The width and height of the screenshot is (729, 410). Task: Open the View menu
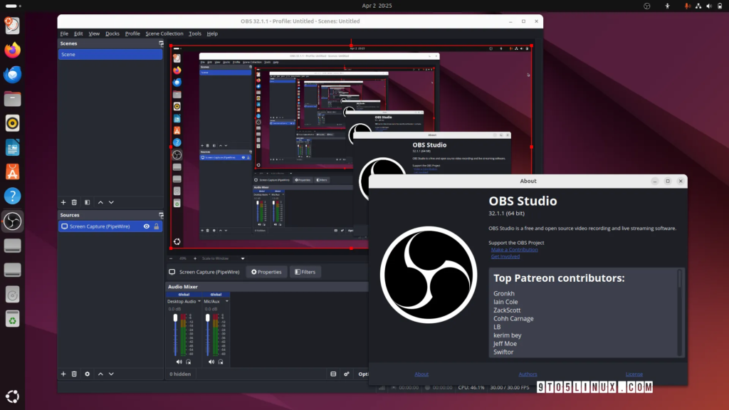(x=94, y=33)
